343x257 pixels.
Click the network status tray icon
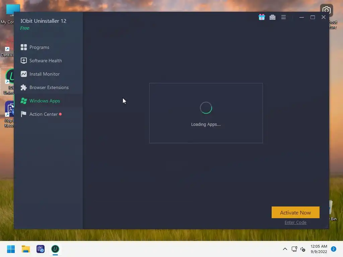coord(294,249)
